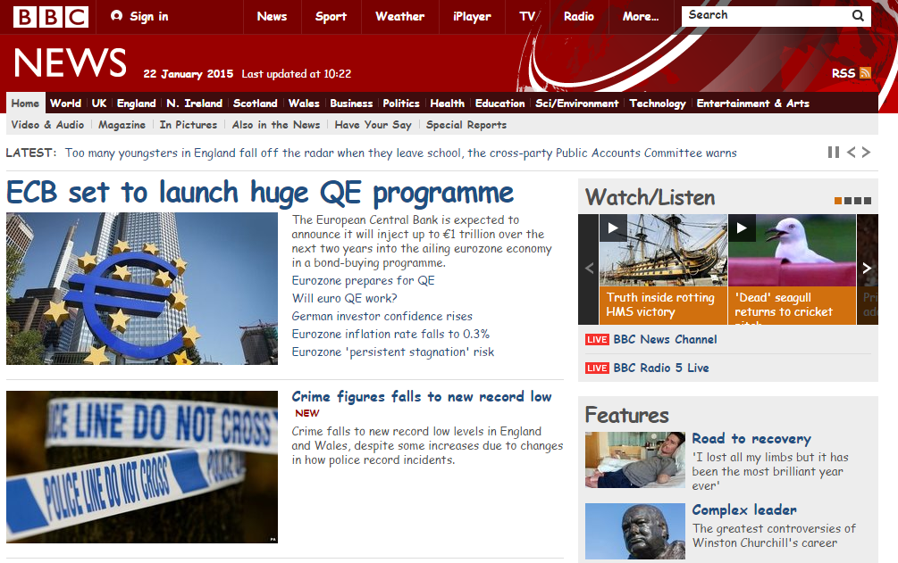Select the World section tab

[x=65, y=103]
